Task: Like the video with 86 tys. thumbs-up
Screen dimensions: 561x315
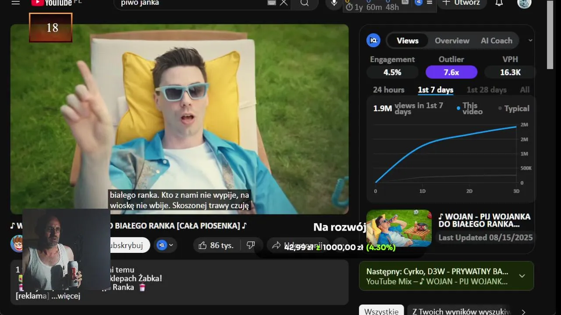Action: click(216, 245)
